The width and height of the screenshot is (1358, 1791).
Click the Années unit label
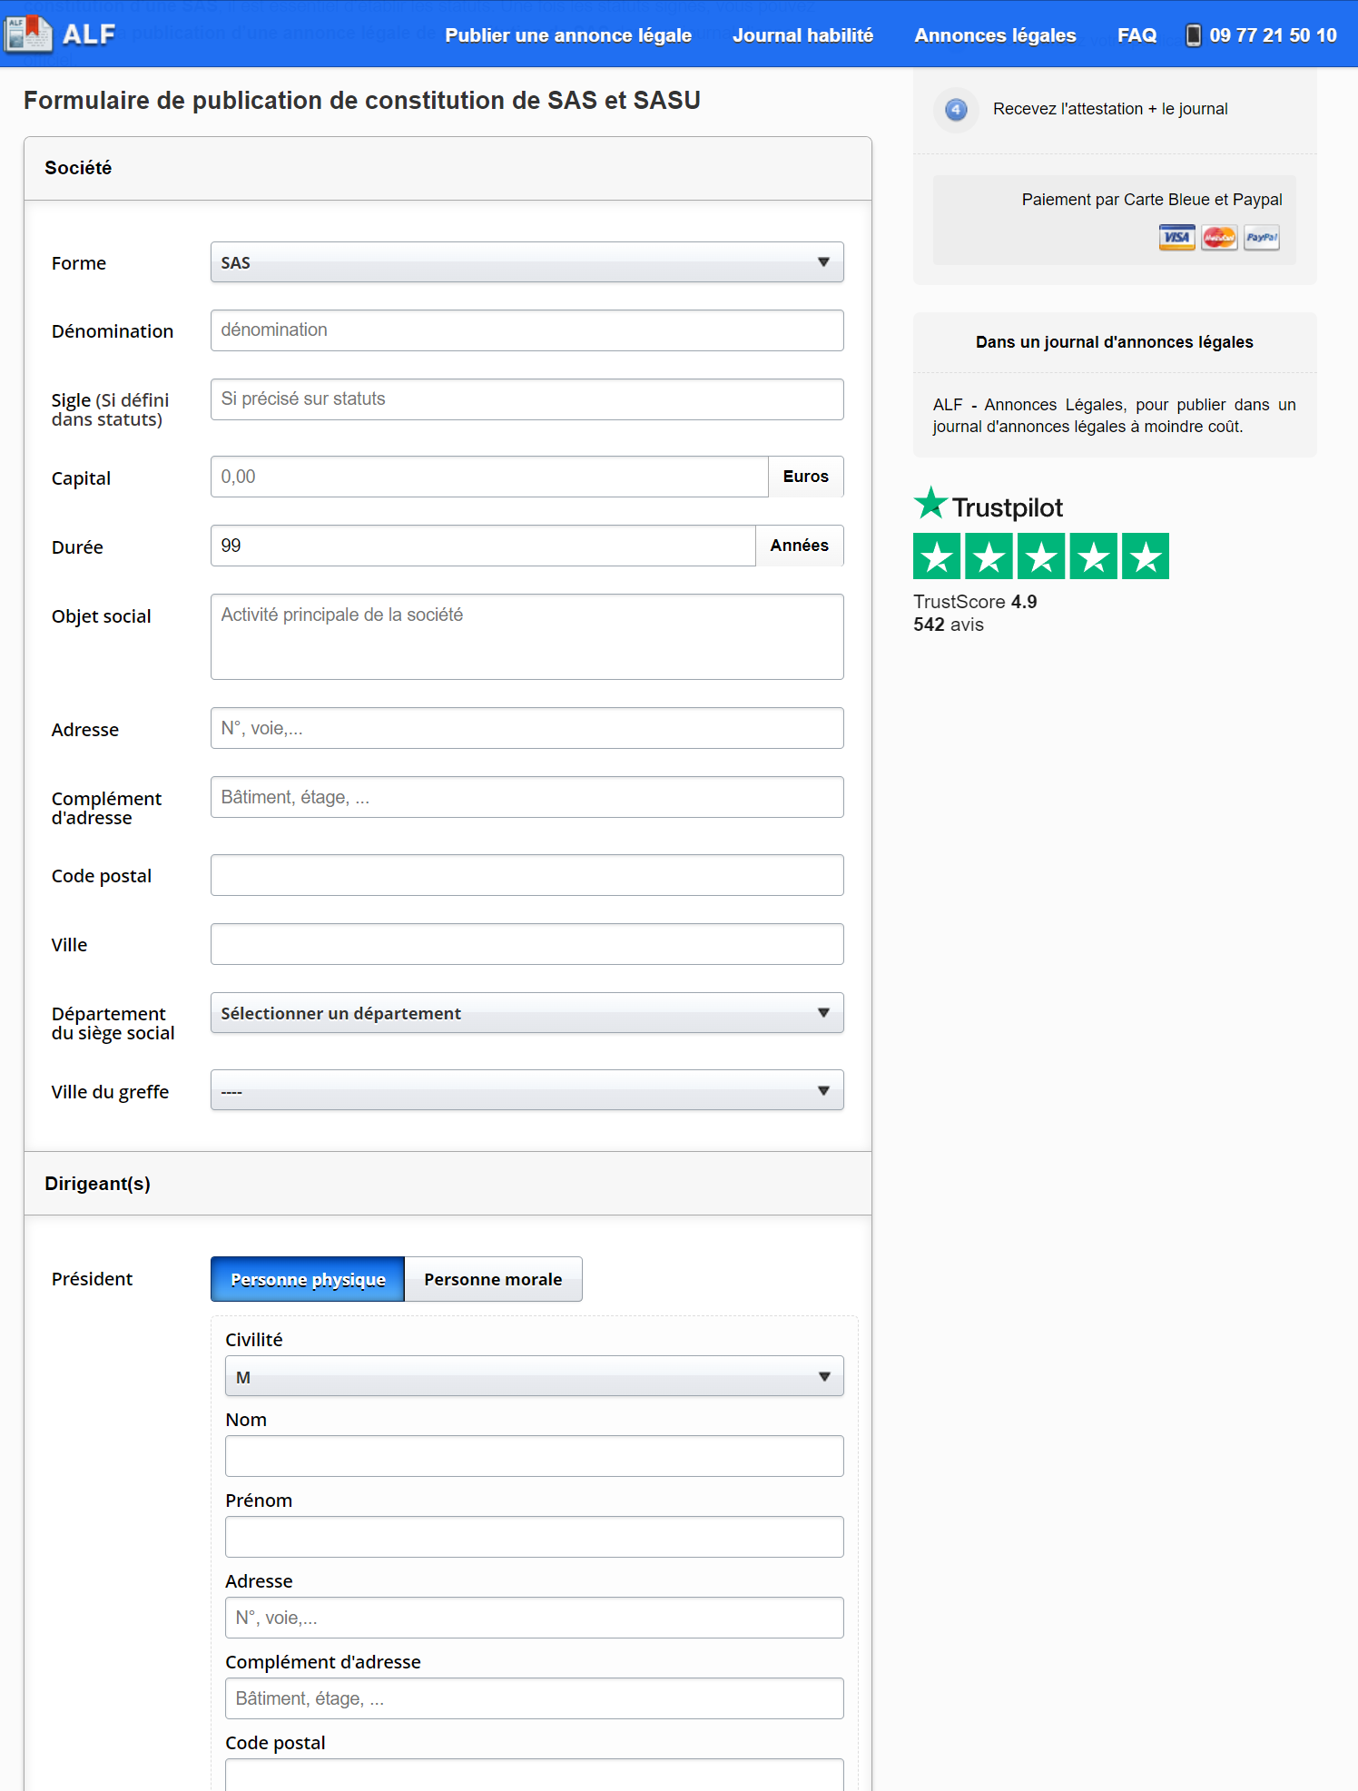coord(800,546)
